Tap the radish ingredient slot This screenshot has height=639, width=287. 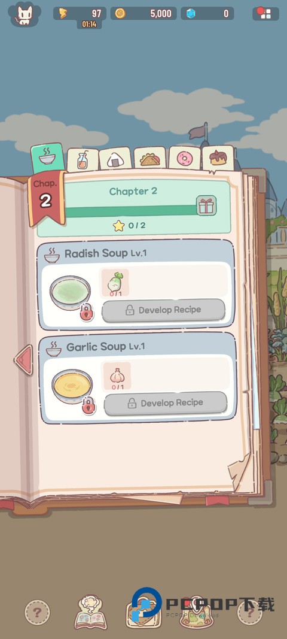[115, 283]
